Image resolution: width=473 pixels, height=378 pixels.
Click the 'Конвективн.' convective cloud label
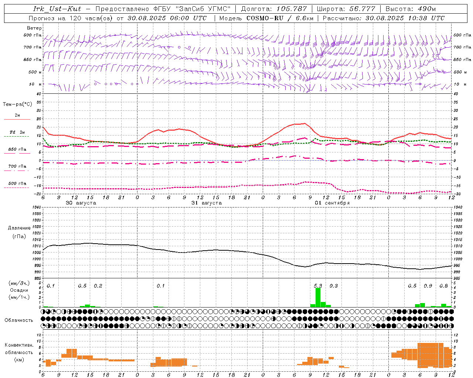coord(19,345)
